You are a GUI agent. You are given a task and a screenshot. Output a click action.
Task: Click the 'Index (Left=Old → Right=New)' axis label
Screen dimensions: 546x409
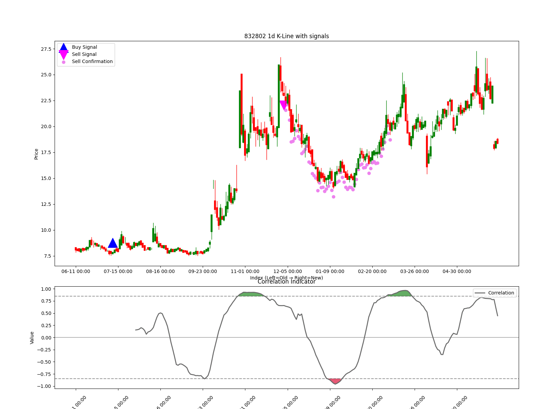[287, 278]
